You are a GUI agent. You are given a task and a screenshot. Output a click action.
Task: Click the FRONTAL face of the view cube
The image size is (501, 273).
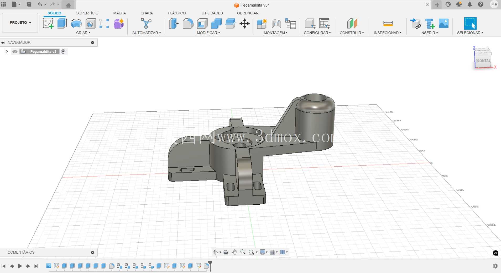(x=483, y=61)
